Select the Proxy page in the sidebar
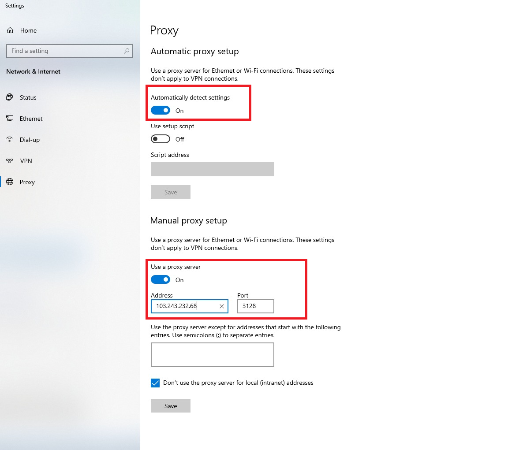The width and height of the screenshot is (508, 450). click(x=27, y=182)
